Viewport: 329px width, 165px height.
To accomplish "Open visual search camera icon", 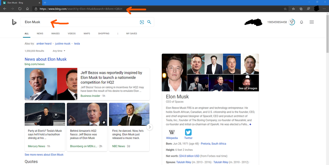I will [x=142, y=22].
